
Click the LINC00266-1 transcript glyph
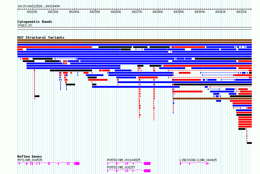[x=195, y=163]
